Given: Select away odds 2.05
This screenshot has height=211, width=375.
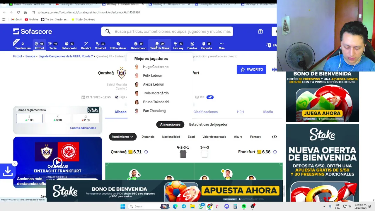Looking at the screenshot, I should pyautogui.click(x=86, y=118).
